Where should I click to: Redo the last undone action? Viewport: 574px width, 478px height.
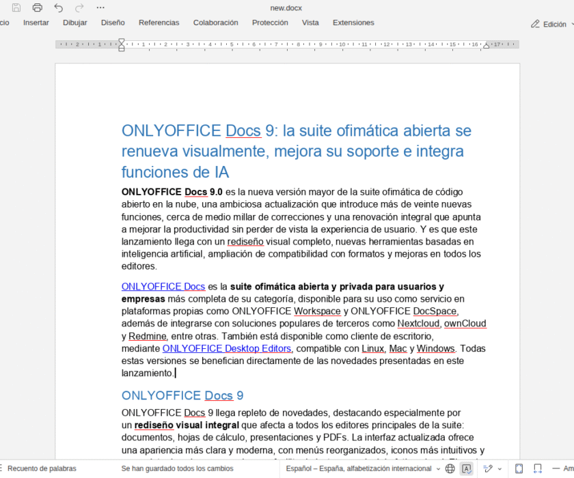coord(79,8)
